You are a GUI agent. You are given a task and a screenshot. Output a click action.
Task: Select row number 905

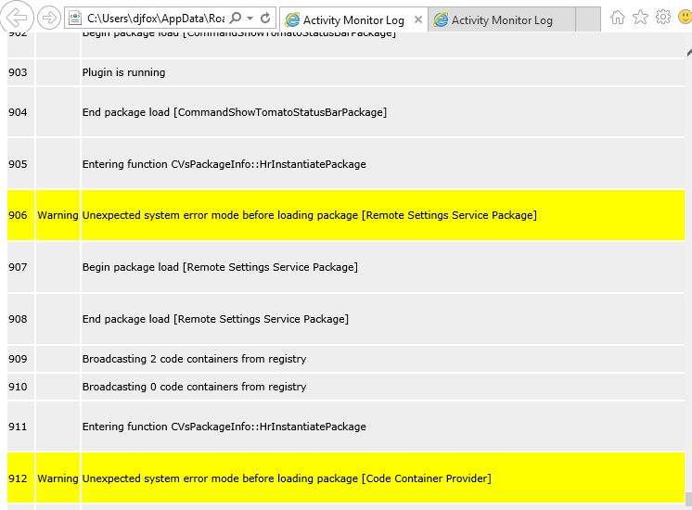tap(18, 164)
